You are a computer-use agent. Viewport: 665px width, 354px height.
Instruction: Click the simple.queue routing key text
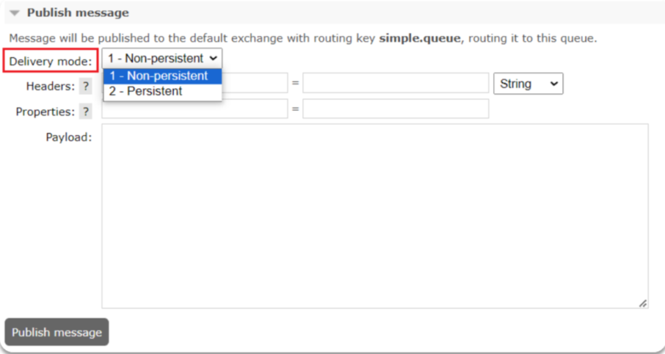pos(420,38)
